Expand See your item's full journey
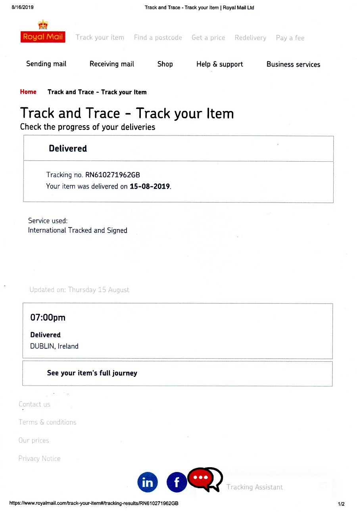The image size is (357, 512). click(x=92, y=373)
